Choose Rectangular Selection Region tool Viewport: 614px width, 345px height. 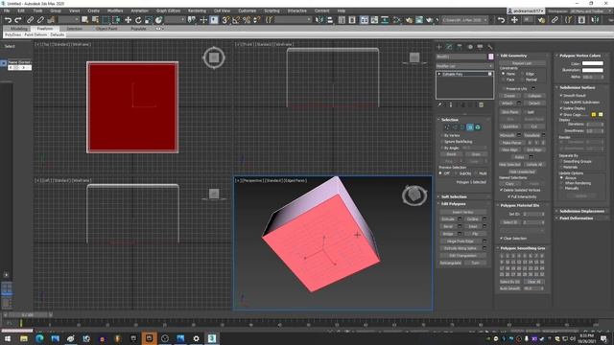click(x=106, y=20)
